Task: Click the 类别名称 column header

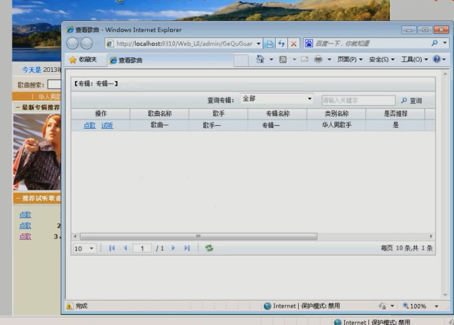Action: (337, 114)
